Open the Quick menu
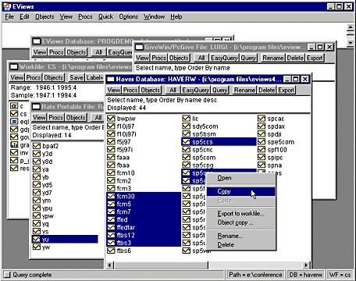 pos(105,16)
